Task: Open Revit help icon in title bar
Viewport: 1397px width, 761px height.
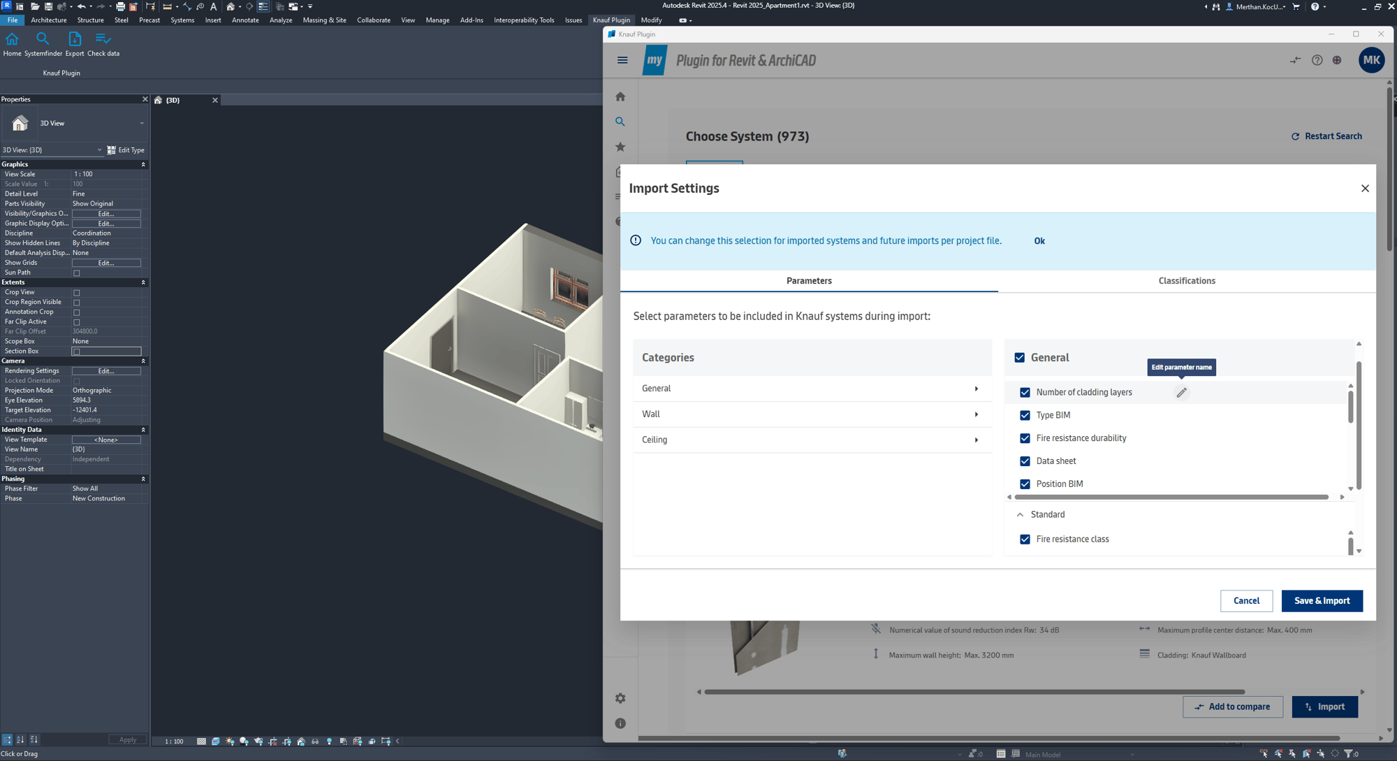Action: [1315, 6]
